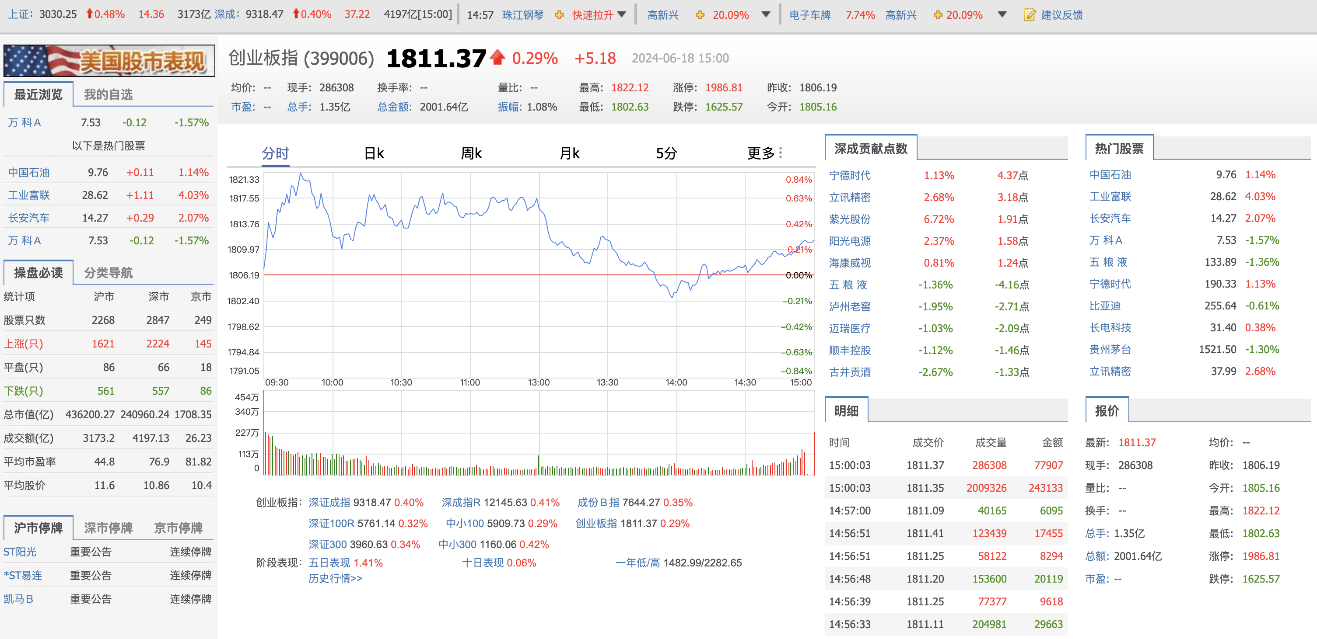Viewport: 1317px width, 639px height.
Task: Expand dropdown arrow after second 高新兴 20.09%
Action: pos(1002,14)
